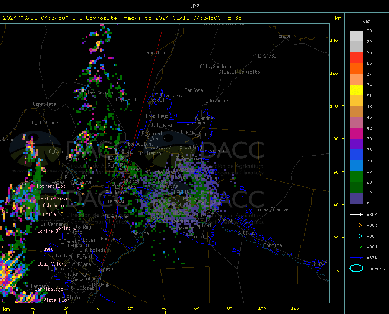Image resolution: width=389 pixels, height=314 pixels.
Task: Click the Tres_Mayo map label
Action: coord(156,116)
